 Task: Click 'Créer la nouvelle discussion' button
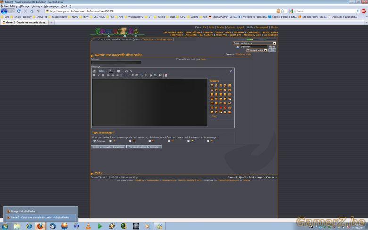pos(108,147)
